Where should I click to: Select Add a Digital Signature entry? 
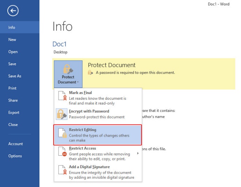click(98, 172)
